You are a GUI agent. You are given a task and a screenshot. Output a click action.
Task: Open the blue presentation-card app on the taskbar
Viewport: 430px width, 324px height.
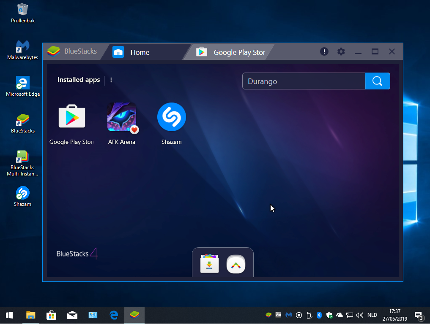[93, 315]
